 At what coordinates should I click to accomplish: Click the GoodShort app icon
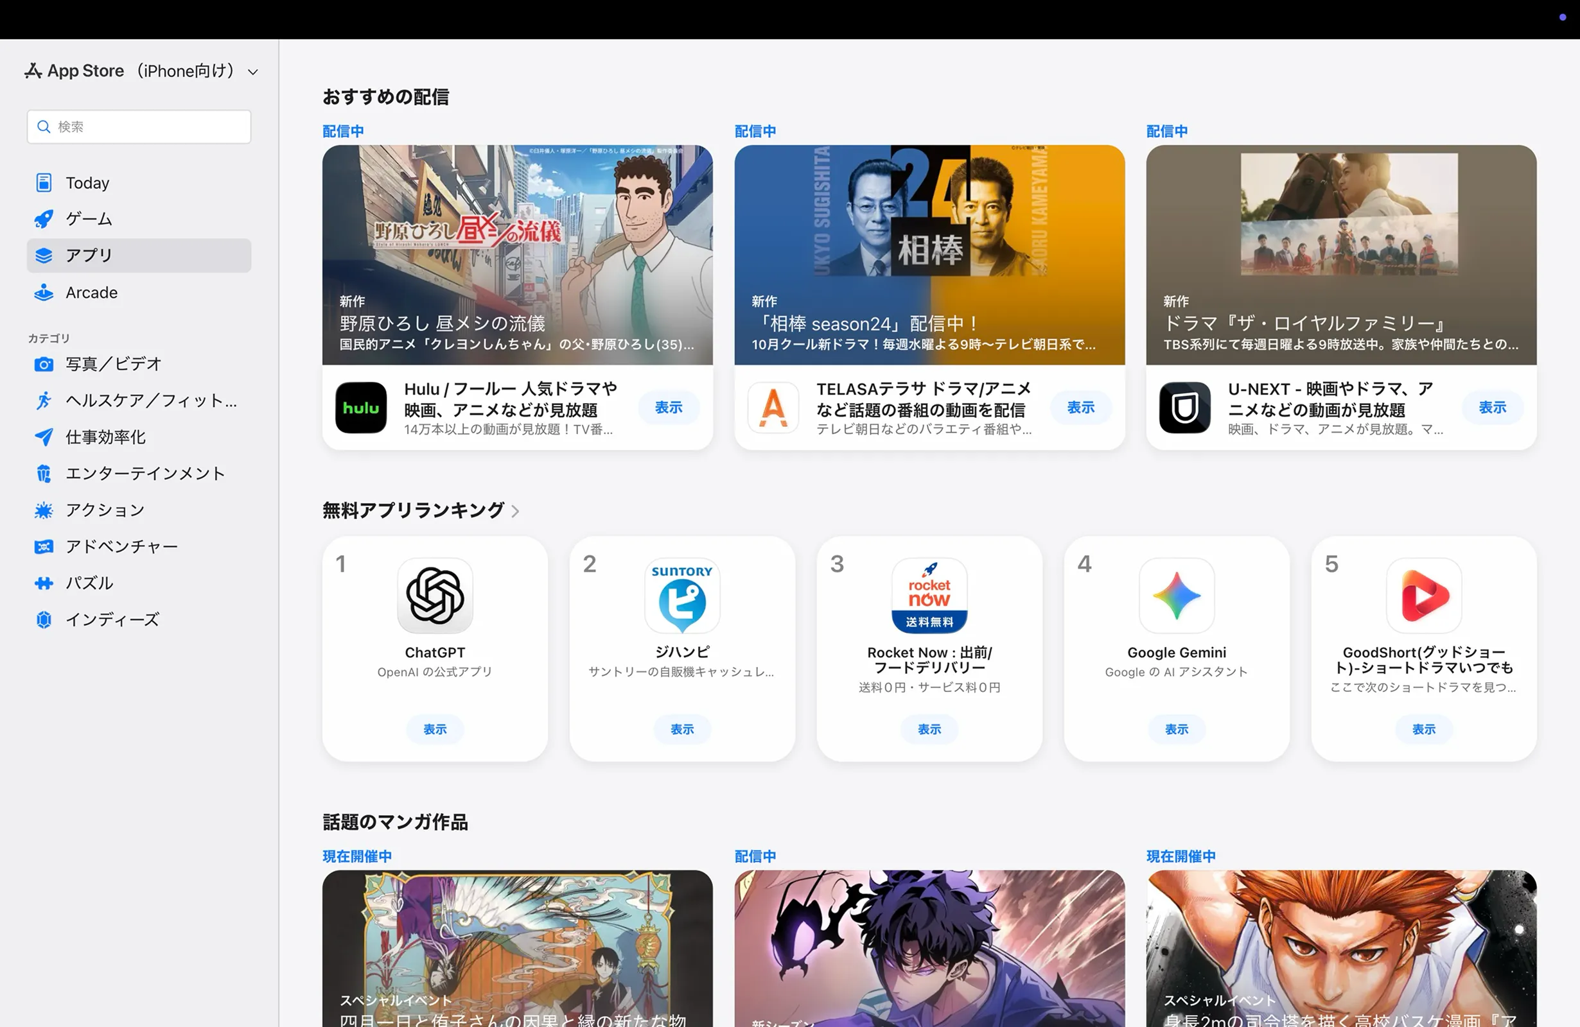[x=1423, y=595]
